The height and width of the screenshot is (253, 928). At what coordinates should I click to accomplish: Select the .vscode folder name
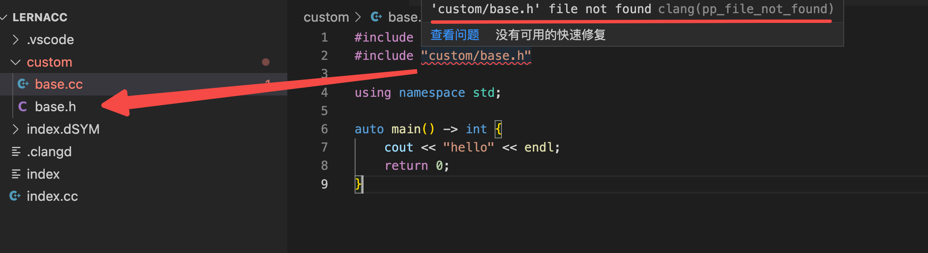coord(50,39)
